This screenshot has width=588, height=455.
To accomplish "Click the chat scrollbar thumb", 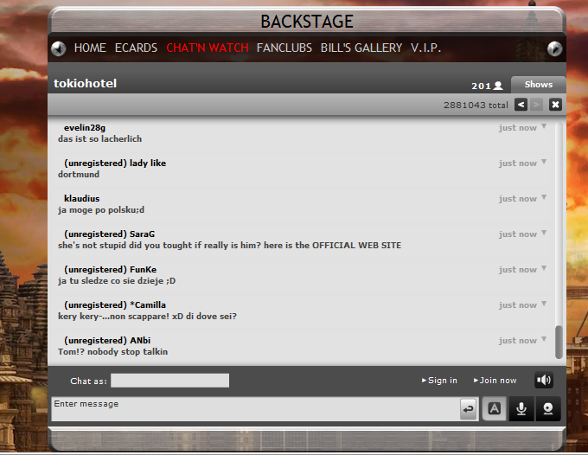I will point(559,342).
